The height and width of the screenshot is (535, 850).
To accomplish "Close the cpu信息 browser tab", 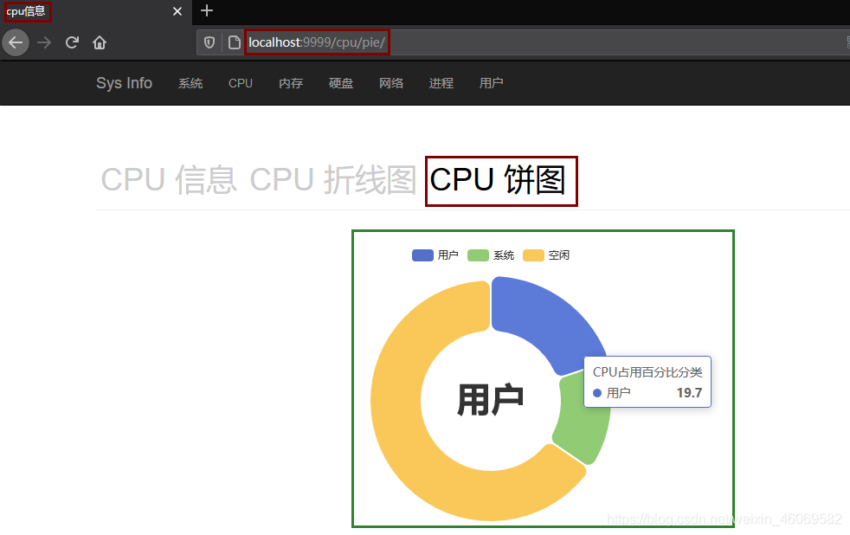I will 177,11.
